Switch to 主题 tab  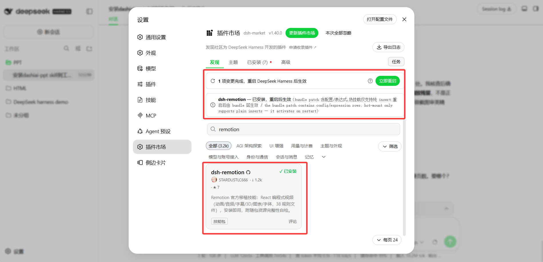click(233, 62)
